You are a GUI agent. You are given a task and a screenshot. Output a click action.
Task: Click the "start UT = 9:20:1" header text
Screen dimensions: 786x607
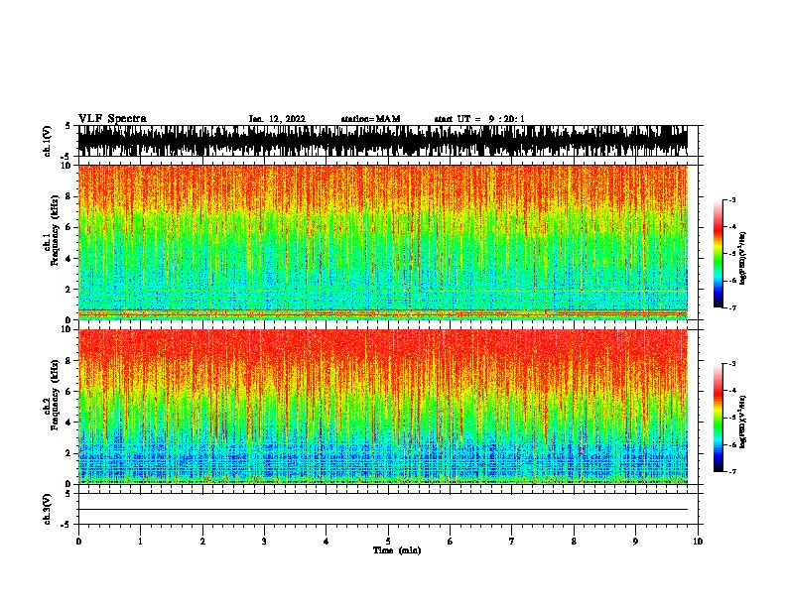coord(479,119)
